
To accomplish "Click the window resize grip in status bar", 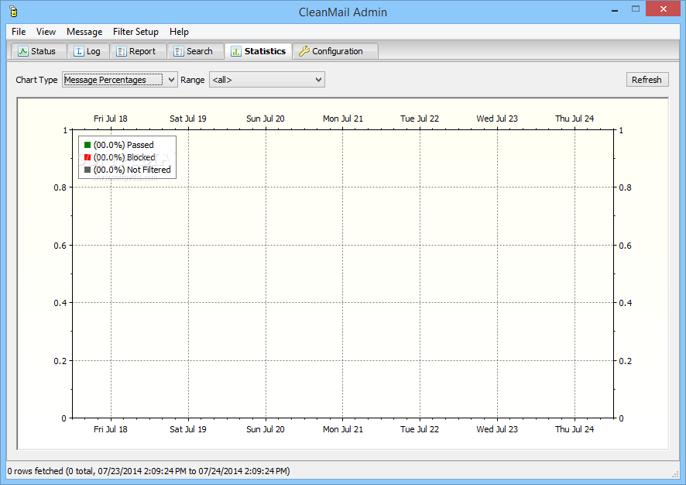I will pos(674,474).
